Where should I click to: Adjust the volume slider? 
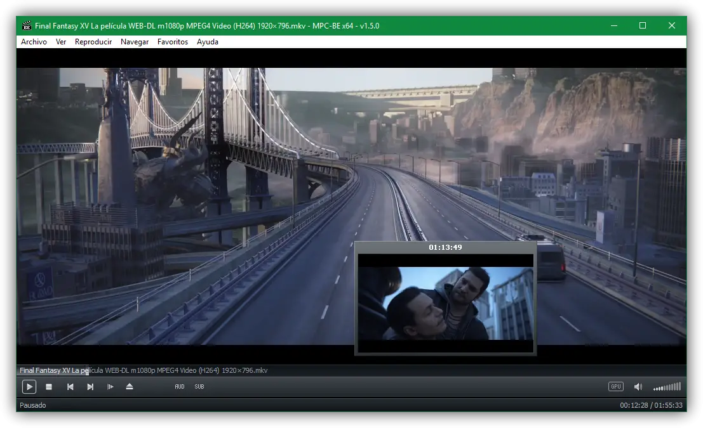pos(667,386)
